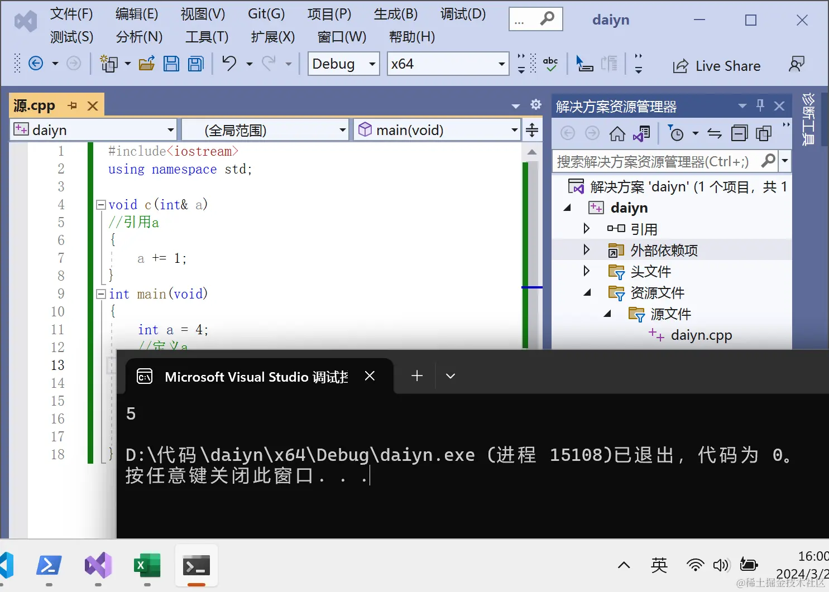Click the Wi-Fi network tray icon
Viewport: 829px width, 592px height.
[x=695, y=565]
